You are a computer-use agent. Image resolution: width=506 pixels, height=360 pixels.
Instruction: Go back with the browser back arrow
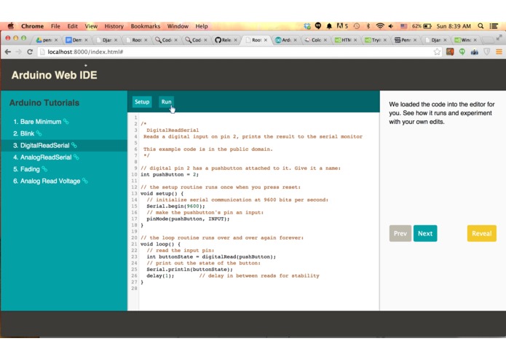(8, 52)
